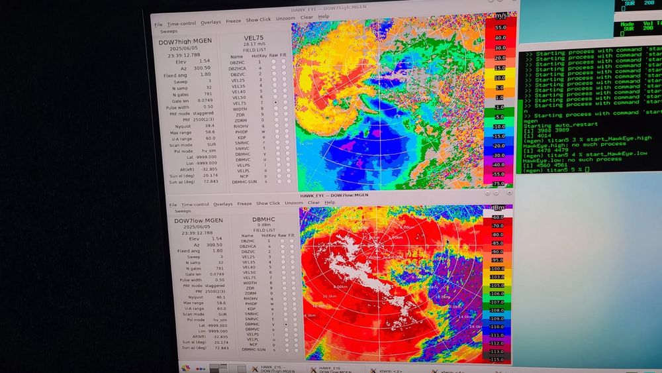662x373 pixels.
Task: Click Show Click in DOW7low window
Action: point(268,203)
